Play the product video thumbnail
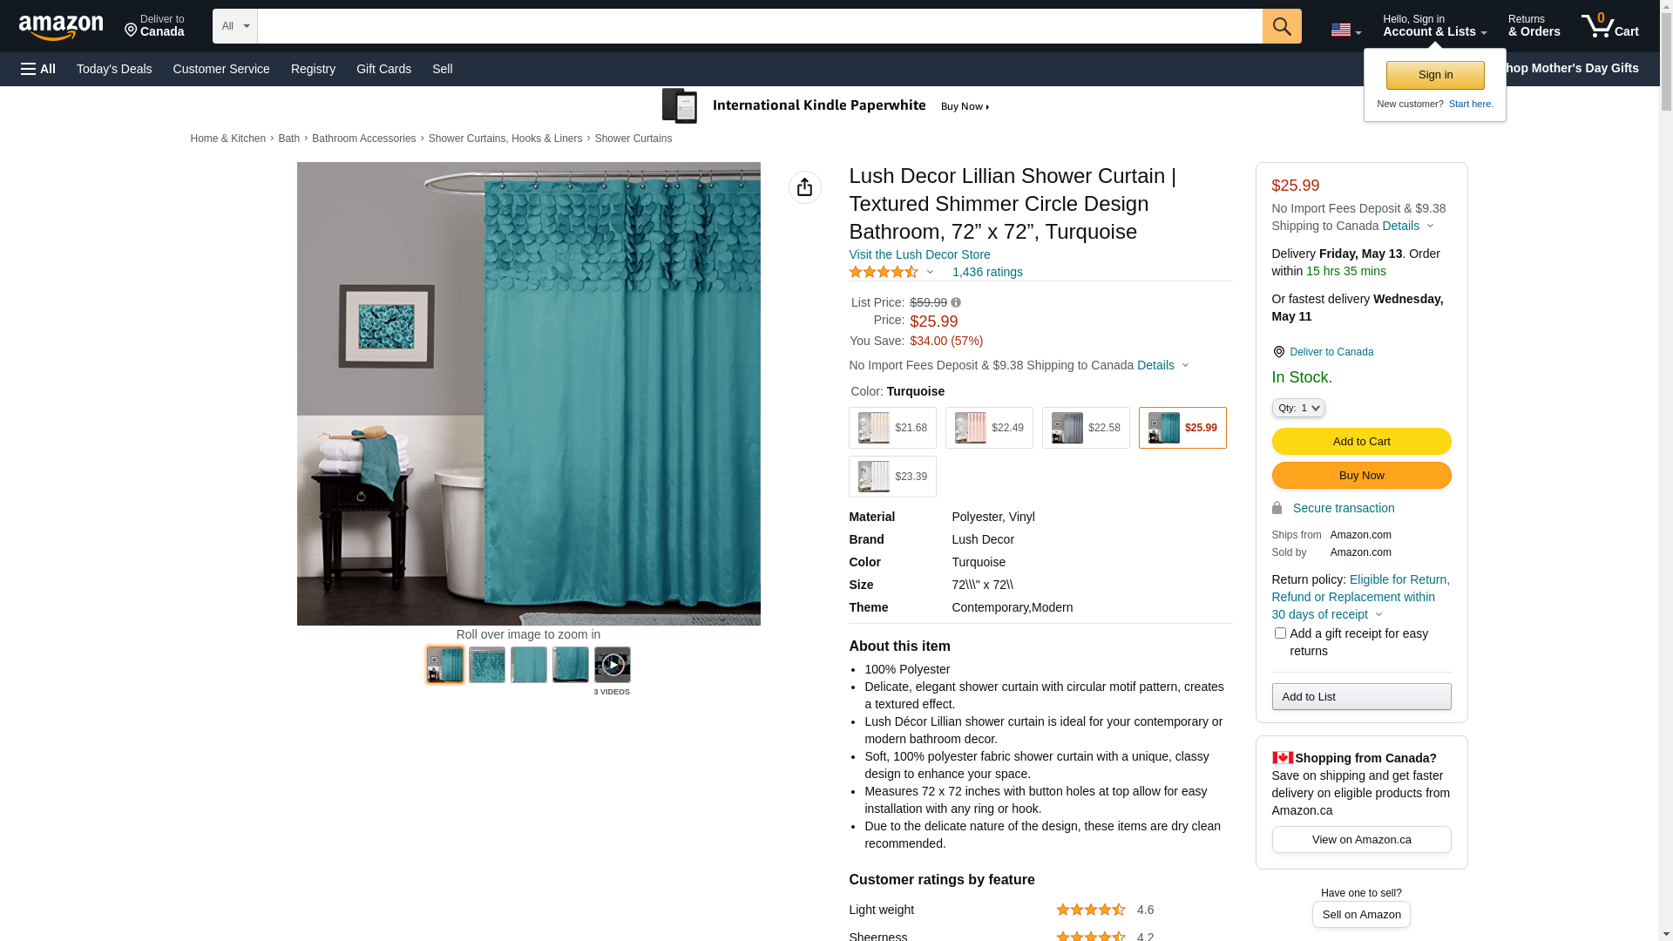 tap(612, 665)
